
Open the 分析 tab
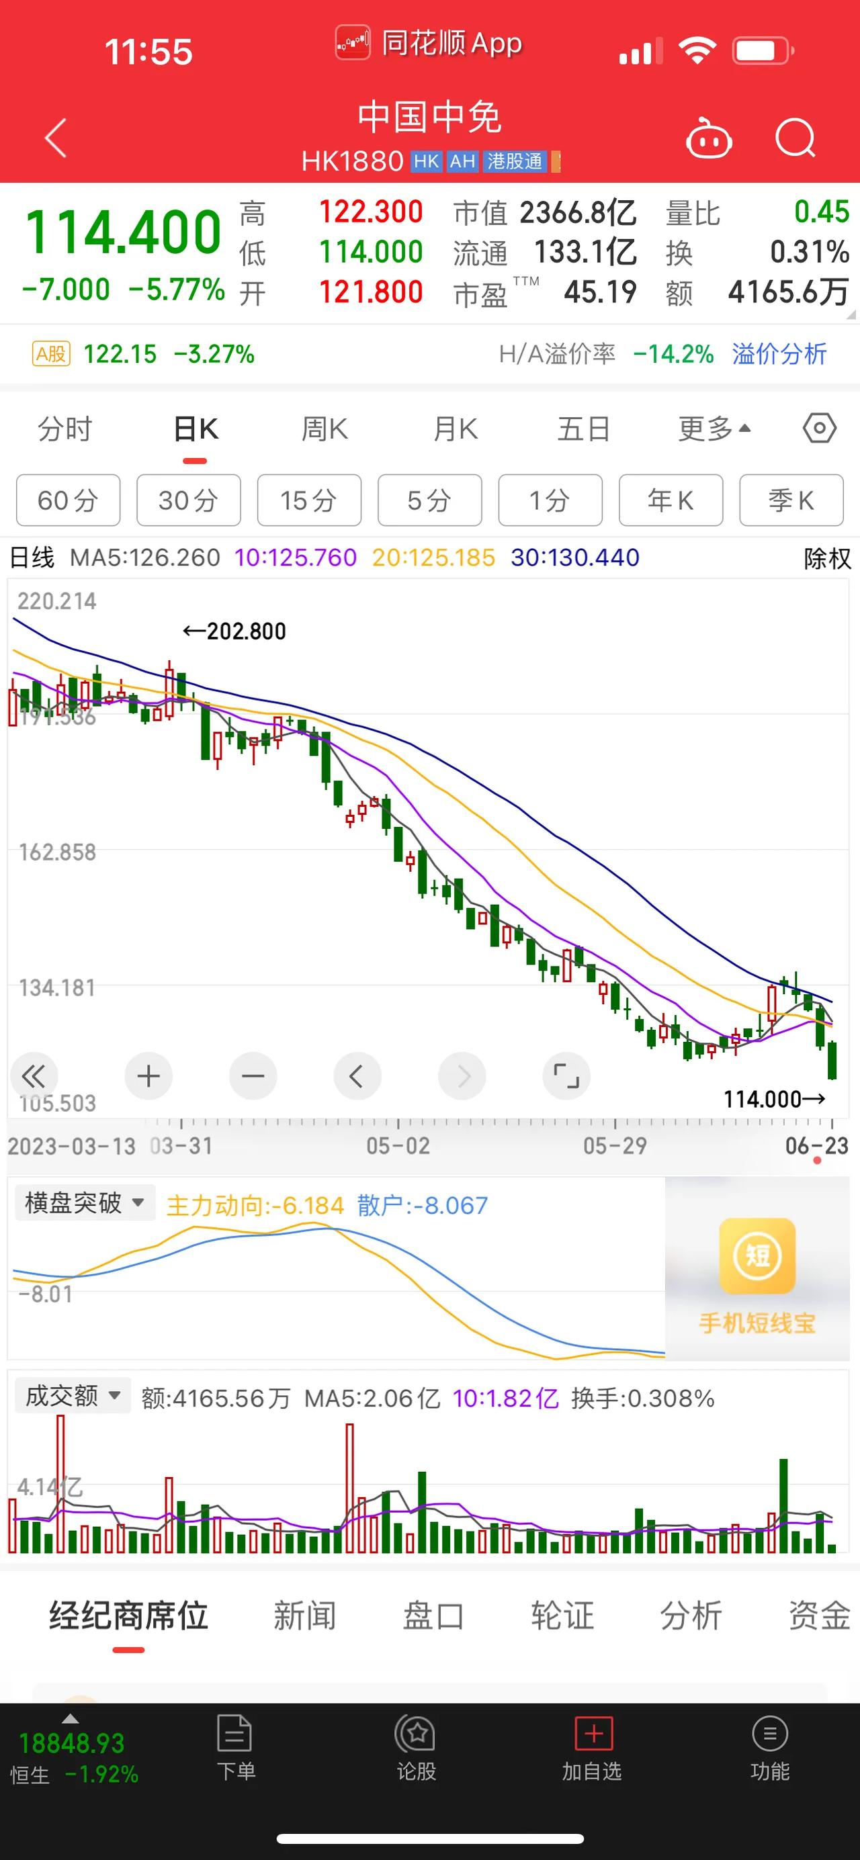(691, 1616)
